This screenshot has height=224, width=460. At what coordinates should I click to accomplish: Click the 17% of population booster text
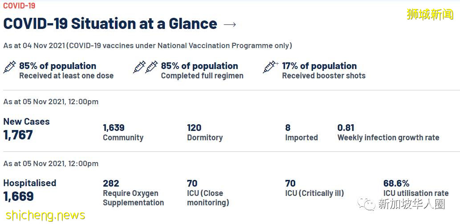319,66
